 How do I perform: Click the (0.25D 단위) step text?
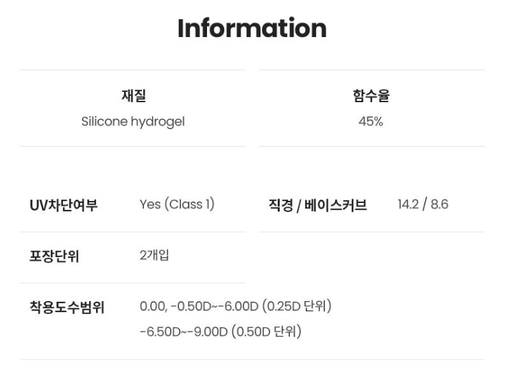(x=298, y=307)
